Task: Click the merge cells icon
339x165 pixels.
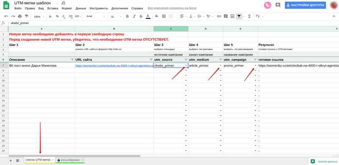Action: [171, 17]
